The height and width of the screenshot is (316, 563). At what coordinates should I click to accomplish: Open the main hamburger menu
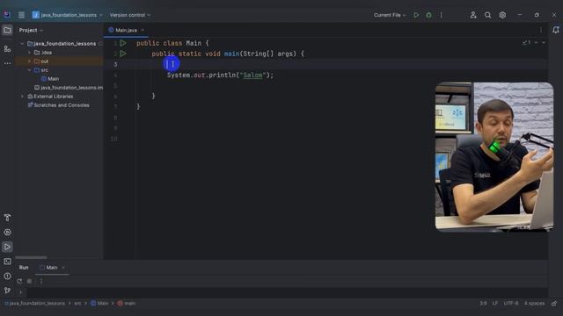(x=21, y=15)
